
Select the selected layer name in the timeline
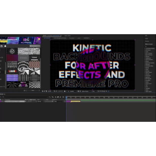[15, 101]
